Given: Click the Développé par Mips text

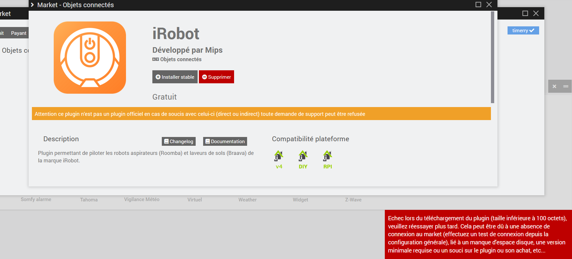Looking at the screenshot, I should (x=188, y=50).
